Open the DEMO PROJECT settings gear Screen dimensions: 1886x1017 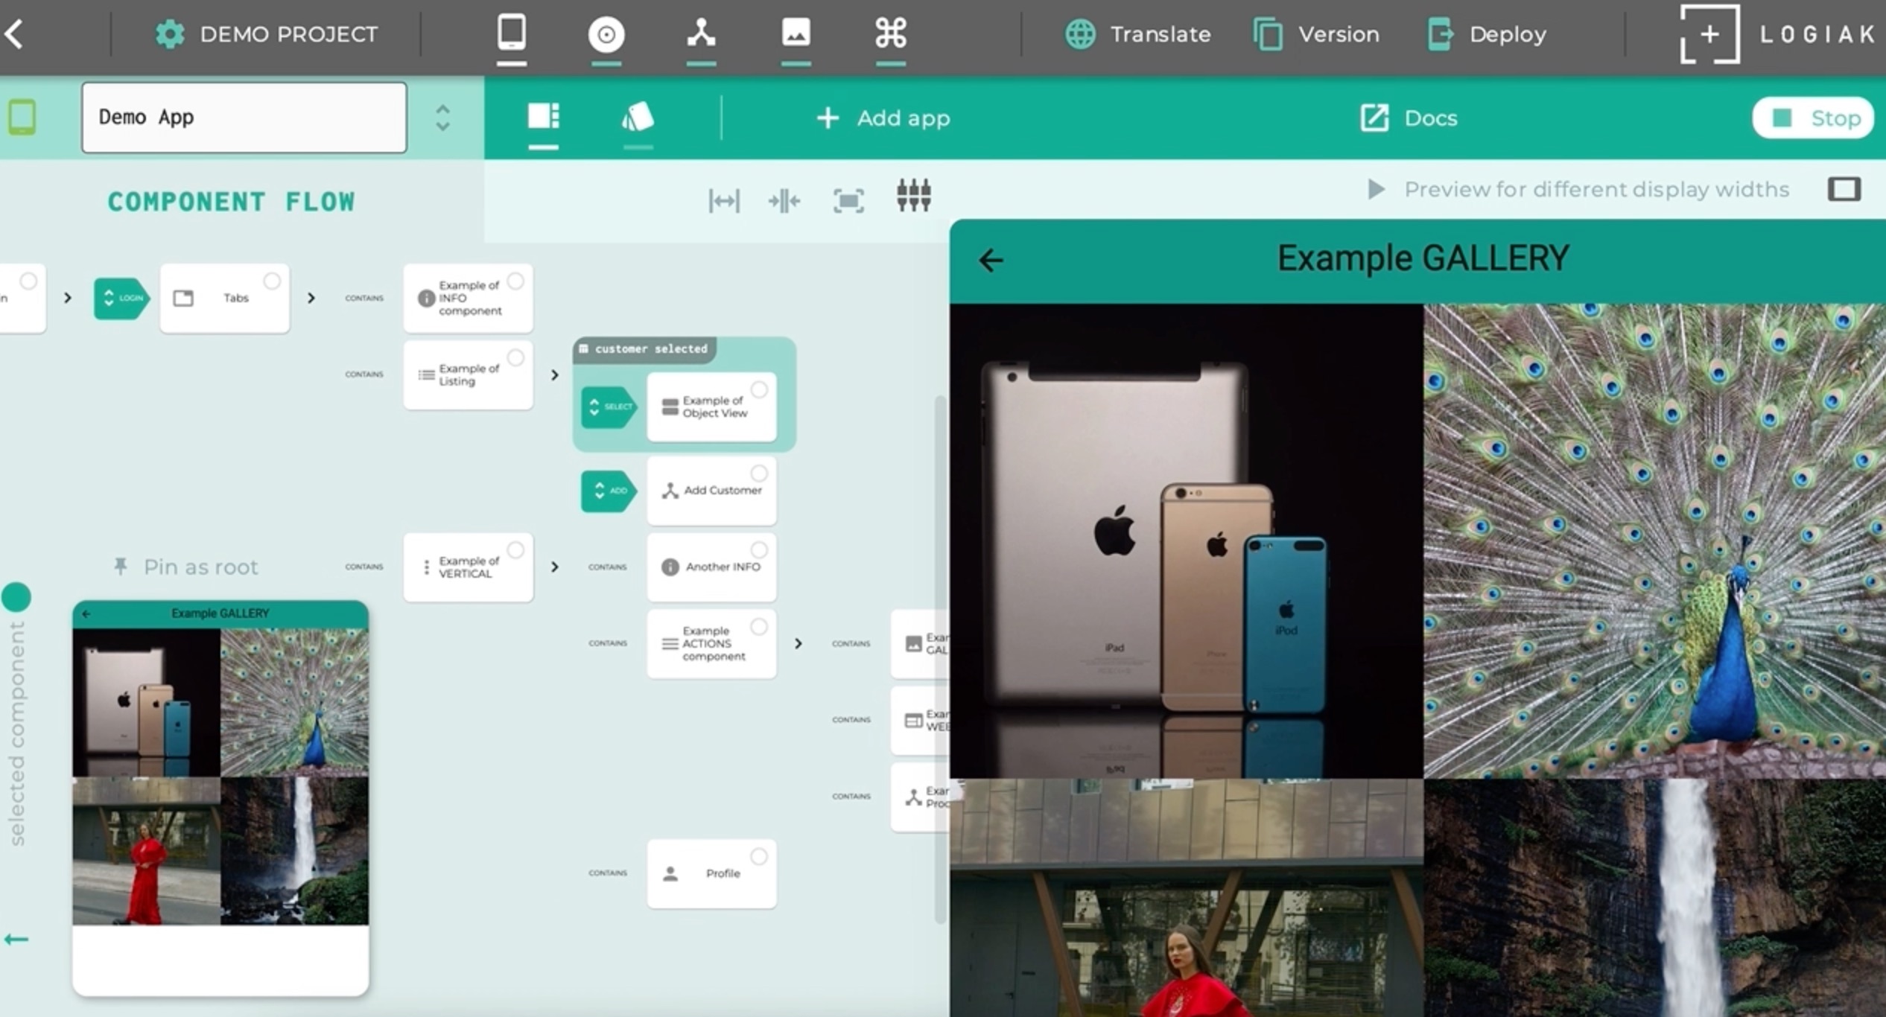pos(170,34)
